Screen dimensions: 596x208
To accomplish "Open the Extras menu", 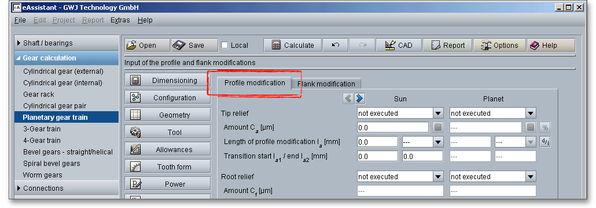I will tap(120, 20).
